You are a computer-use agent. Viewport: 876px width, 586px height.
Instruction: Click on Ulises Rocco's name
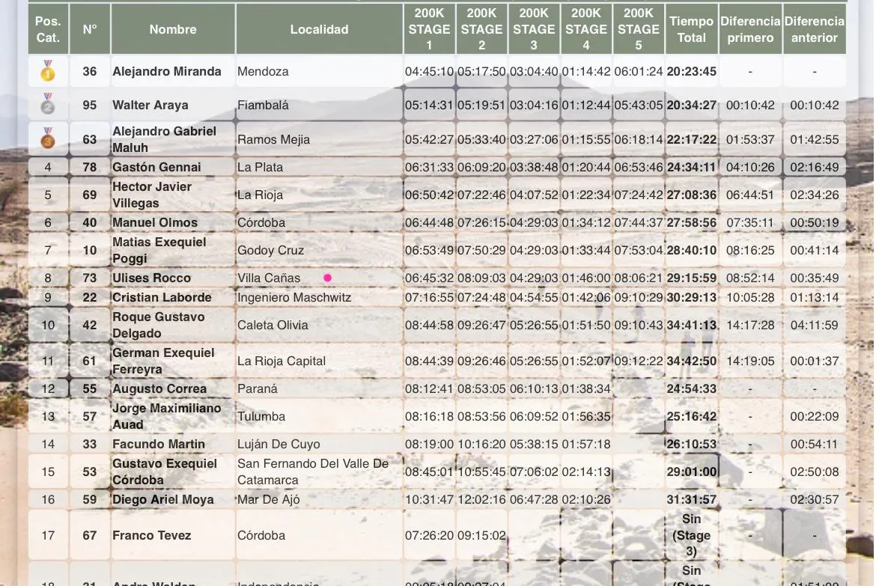tap(151, 278)
